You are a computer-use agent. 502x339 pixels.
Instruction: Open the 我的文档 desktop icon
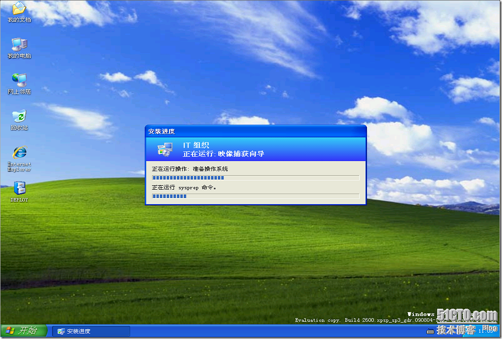click(x=19, y=12)
